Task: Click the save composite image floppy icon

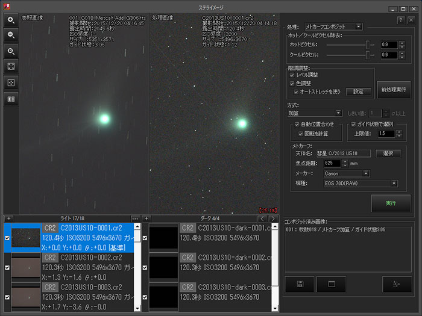Action: click(298, 285)
